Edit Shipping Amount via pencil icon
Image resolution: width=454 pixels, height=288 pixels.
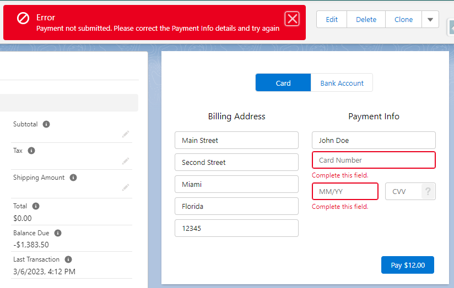pyautogui.click(x=126, y=187)
